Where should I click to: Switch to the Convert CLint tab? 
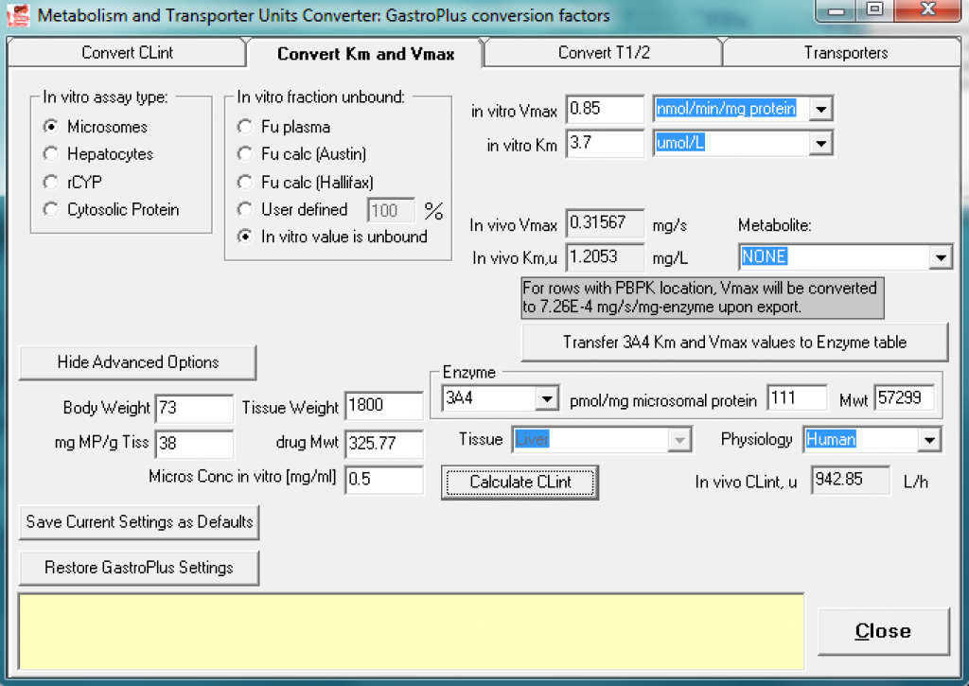(x=127, y=53)
